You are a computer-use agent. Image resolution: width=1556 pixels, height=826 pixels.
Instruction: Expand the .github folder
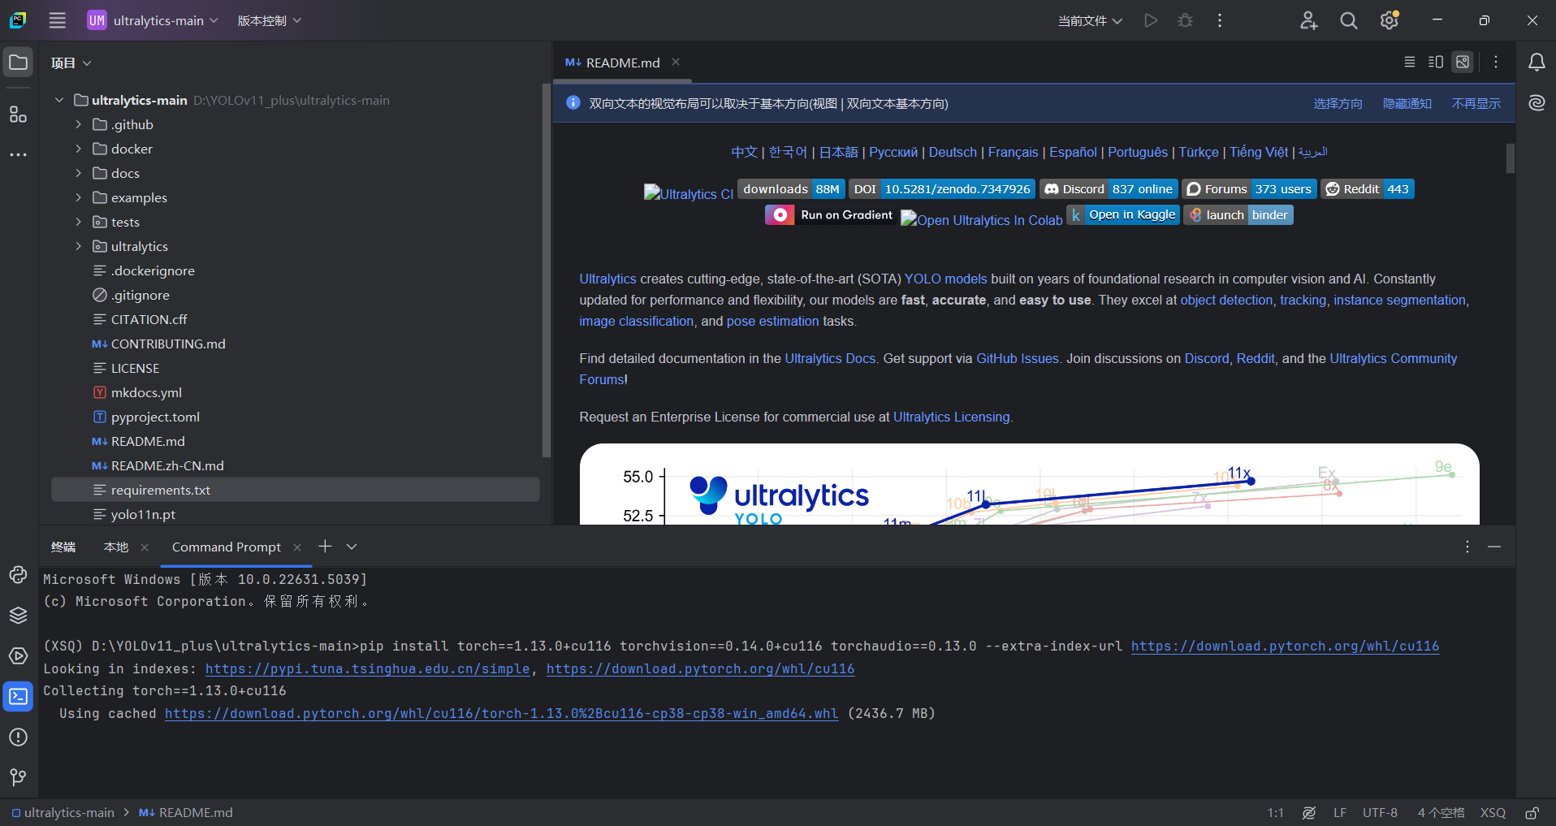(x=78, y=124)
